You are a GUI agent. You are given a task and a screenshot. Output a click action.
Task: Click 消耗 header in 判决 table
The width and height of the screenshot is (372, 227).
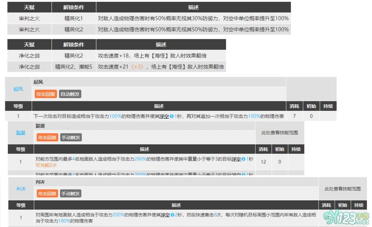tap(326, 205)
